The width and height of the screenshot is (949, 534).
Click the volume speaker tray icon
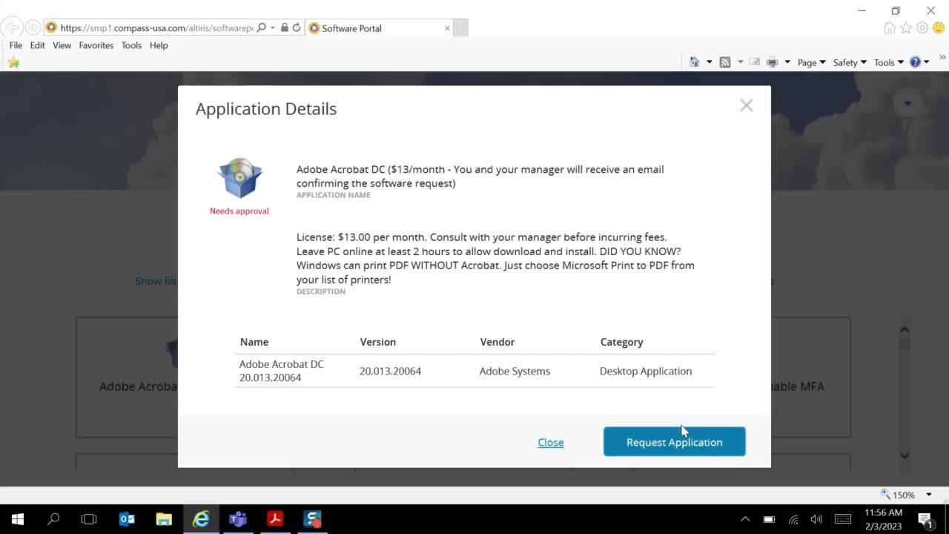pyautogui.click(x=816, y=519)
